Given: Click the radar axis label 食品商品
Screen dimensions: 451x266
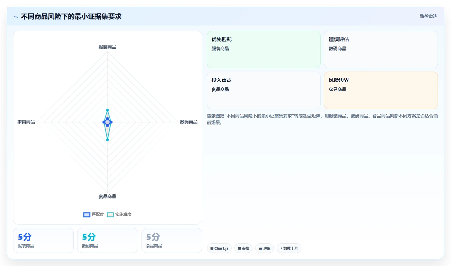Looking at the screenshot, I should [107, 196].
